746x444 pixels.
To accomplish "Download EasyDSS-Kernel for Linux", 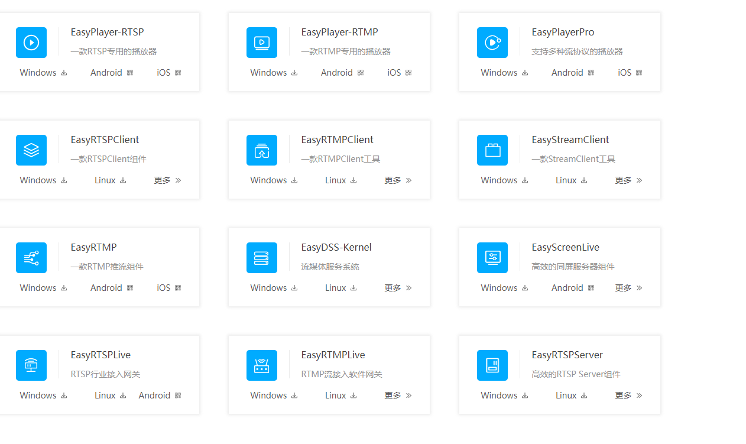I will [341, 288].
